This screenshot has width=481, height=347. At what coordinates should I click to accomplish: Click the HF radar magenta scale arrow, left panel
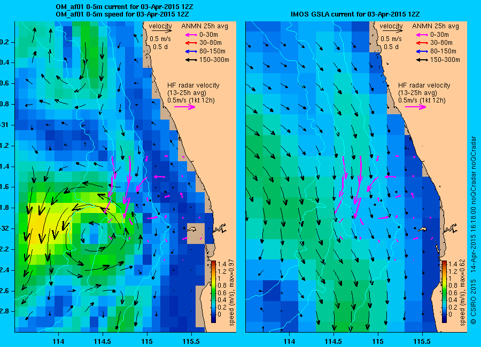tap(185, 107)
